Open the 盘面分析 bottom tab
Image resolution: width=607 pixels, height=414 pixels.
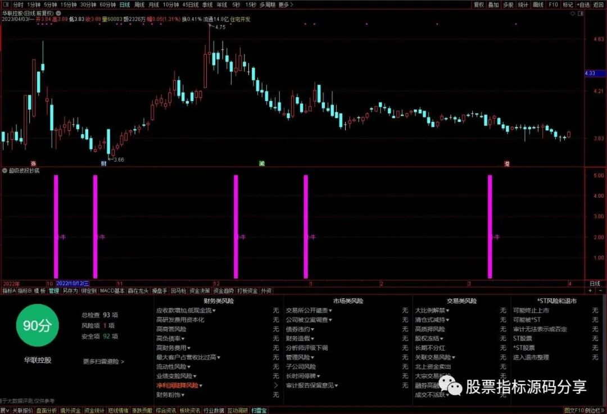point(47,411)
